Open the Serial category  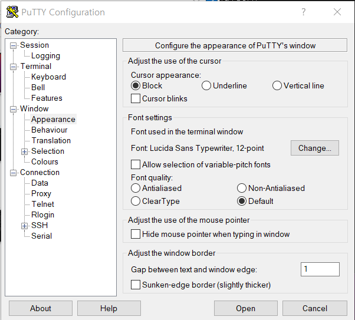[41, 236]
